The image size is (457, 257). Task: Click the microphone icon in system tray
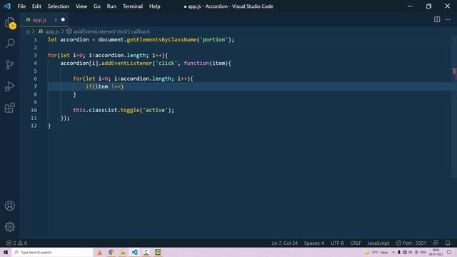tap(399, 252)
